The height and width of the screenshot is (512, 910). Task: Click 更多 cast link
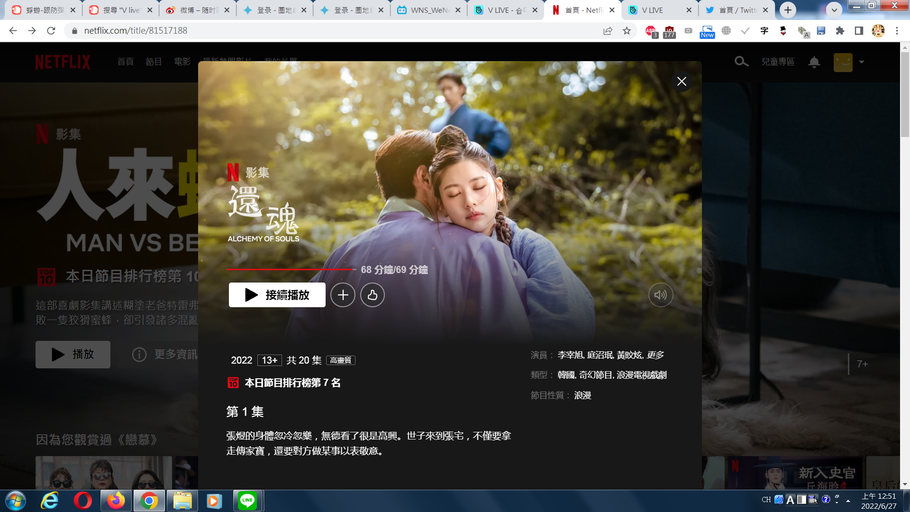[655, 355]
